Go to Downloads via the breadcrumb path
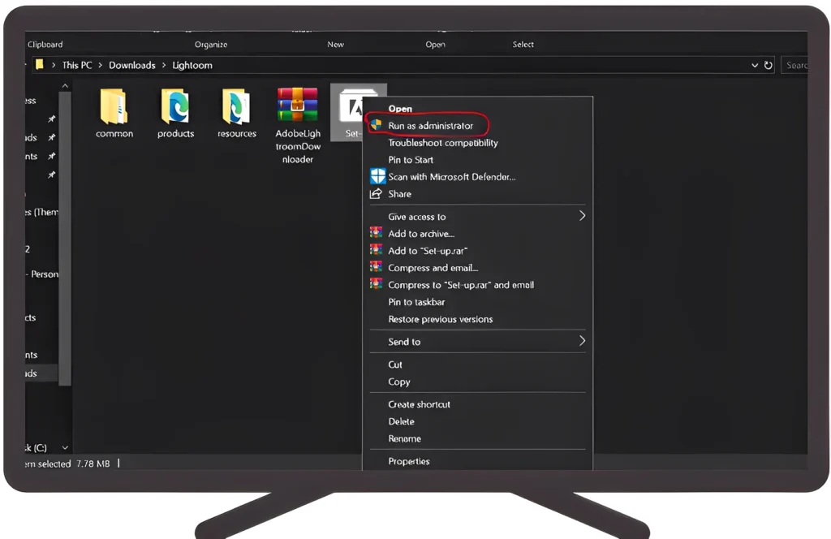831x539 pixels. pos(131,65)
